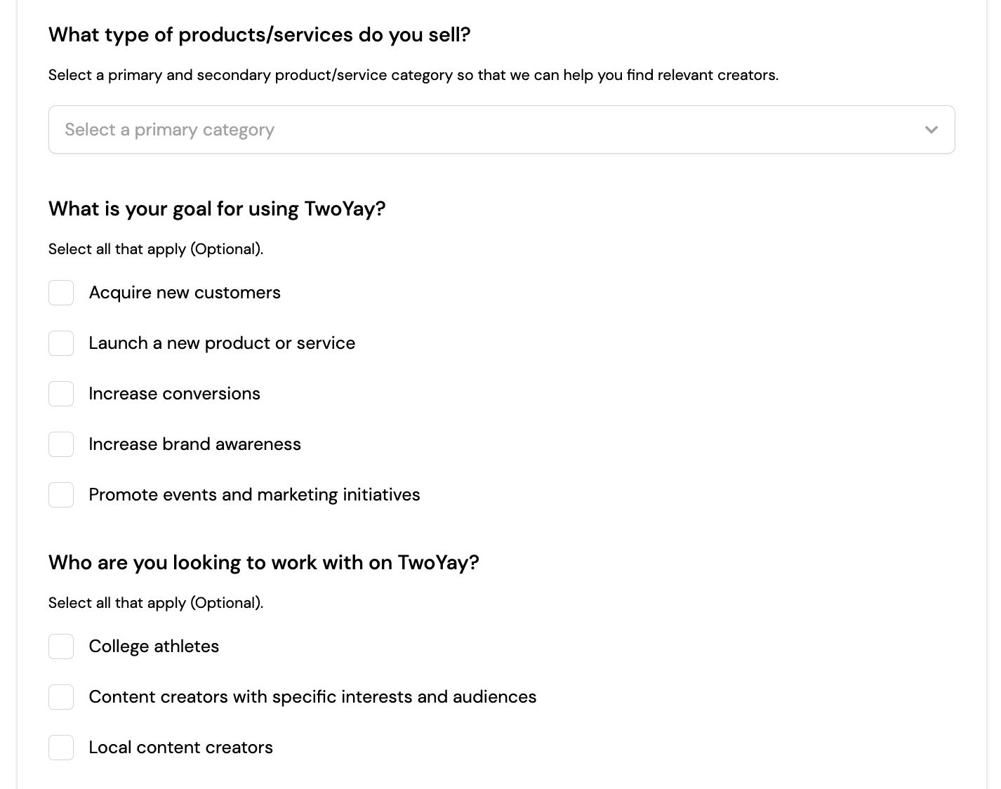1001x789 pixels.
Task: Click the 'Launch a new product or service' label
Action: [222, 343]
